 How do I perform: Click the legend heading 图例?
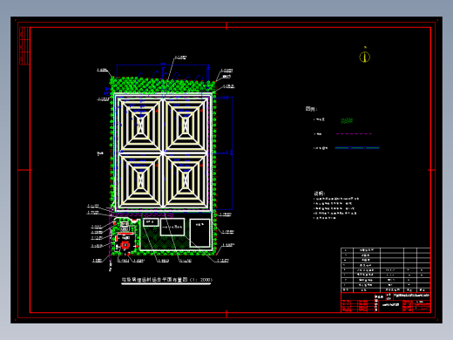(311, 109)
